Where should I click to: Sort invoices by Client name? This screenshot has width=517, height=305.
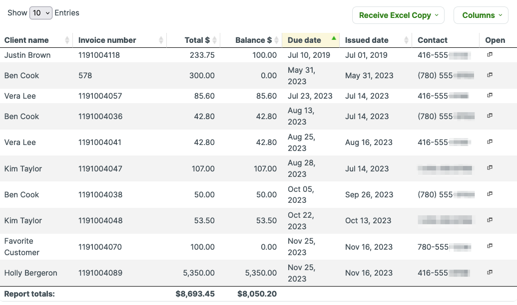[x=26, y=40]
